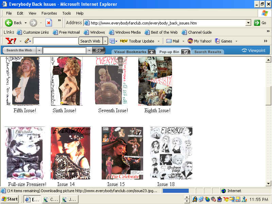The height and width of the screenshot is (204, 272).
Task: Expand the Toolbar Update dropdown arrow
Action: tap(158, 41)
